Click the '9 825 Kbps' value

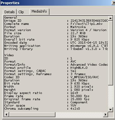[x=80, y=40]
